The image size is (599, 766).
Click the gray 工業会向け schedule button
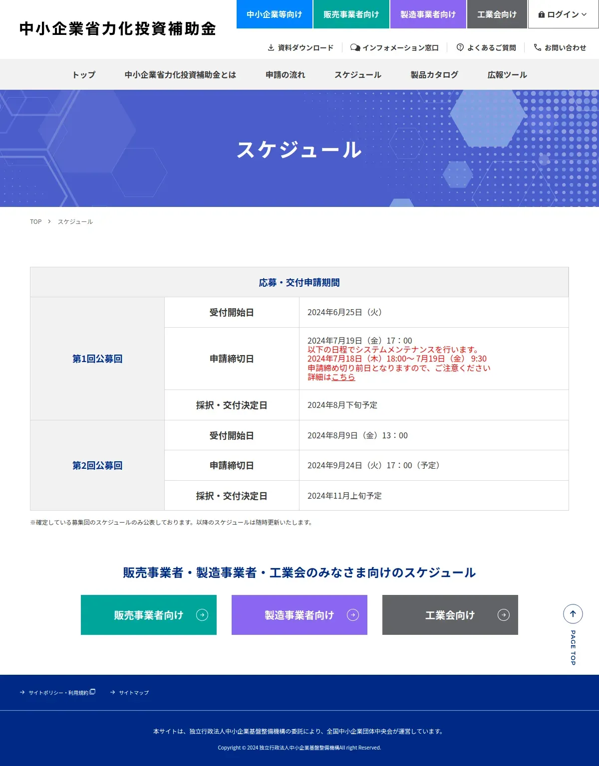(450, 615)
